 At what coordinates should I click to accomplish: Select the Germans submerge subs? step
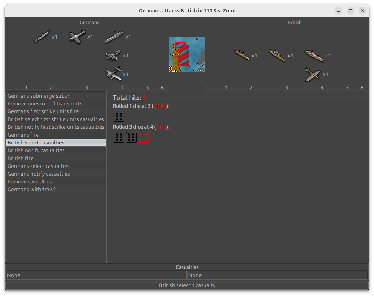(38, 96)
